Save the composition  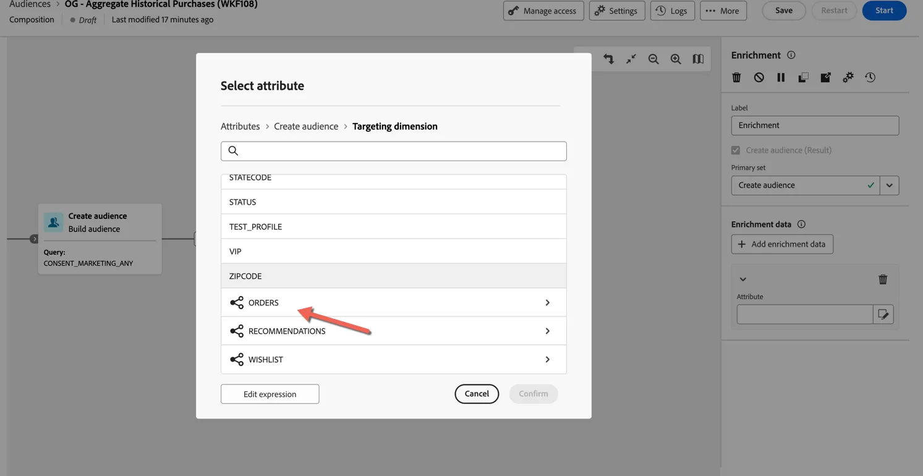coord(784,11)
